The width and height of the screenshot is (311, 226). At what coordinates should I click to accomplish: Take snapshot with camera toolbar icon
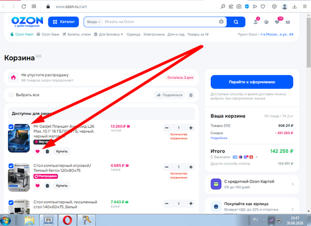pyautogui.click(x=239, y=7)
